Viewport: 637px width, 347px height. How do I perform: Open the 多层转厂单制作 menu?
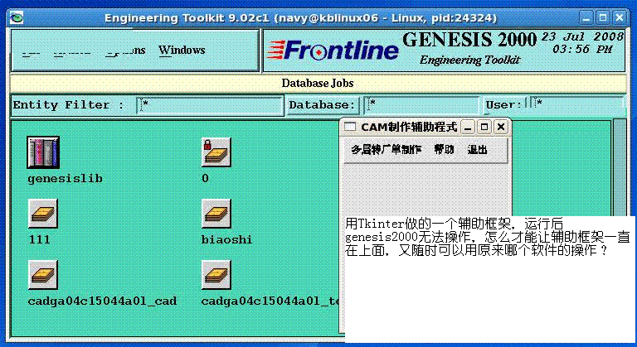[386, 149]
